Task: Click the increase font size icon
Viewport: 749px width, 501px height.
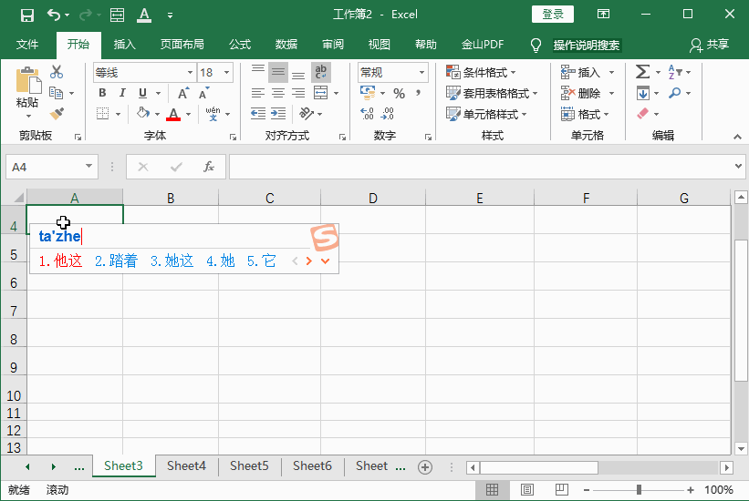Action: [183, 93]
